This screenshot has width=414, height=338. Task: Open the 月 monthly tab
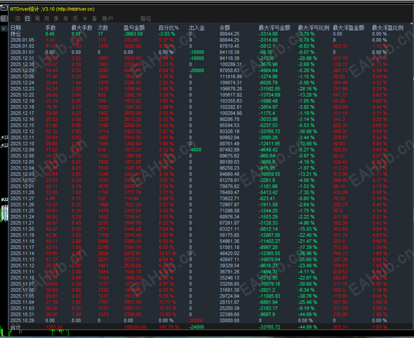pyautogui.click(x=47, y=18)
